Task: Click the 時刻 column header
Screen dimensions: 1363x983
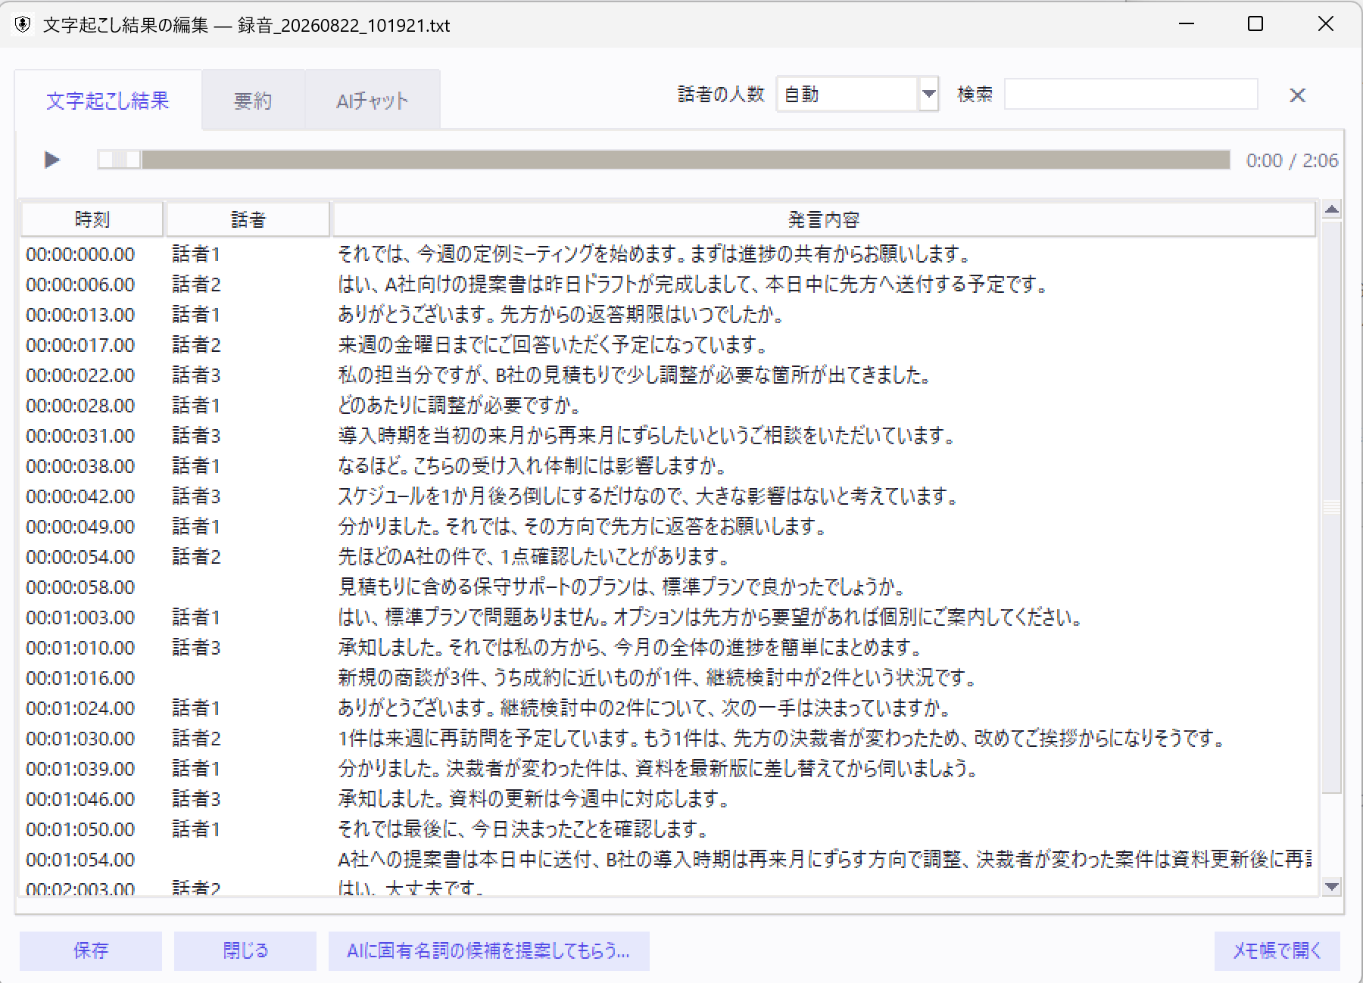Action: click(92, 219)
